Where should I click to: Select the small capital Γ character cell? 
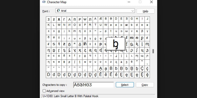[64, 20]
